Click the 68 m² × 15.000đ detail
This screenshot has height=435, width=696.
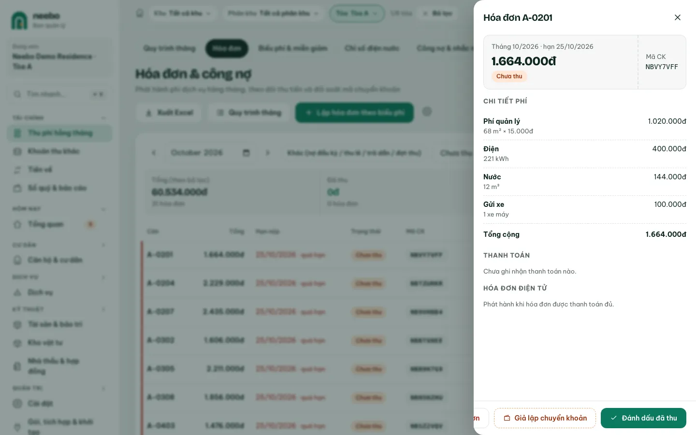508,131
